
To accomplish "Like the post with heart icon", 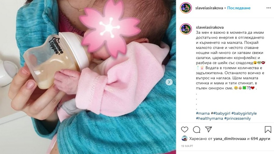I will 184,130.
